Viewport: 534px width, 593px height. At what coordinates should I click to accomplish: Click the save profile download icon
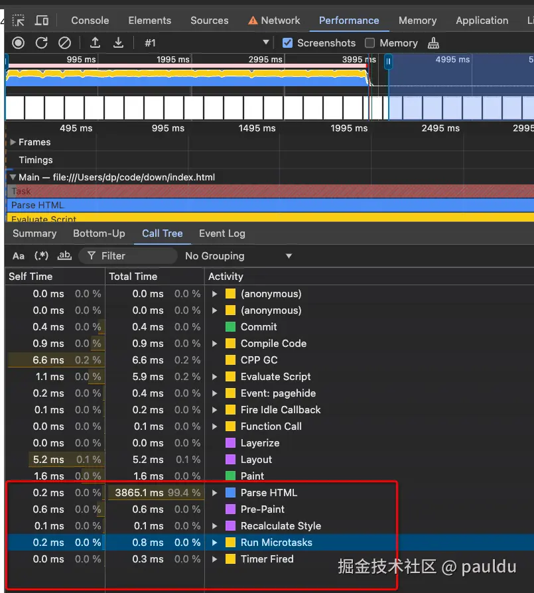[118, 43]
